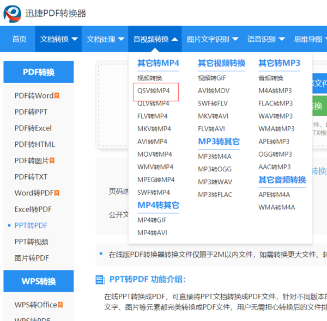327x321 pixels.
Task: Select SWF转FLV in the menu
Action: [213, 103]
